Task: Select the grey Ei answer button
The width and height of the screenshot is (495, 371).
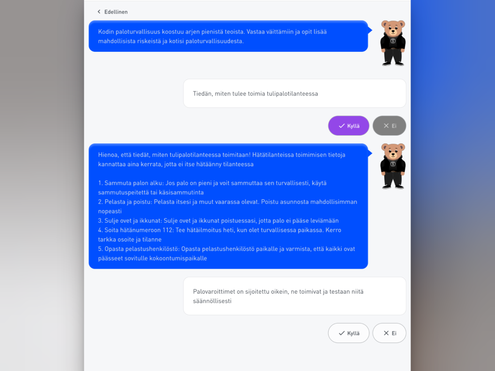Action: (x=389, y=126)
